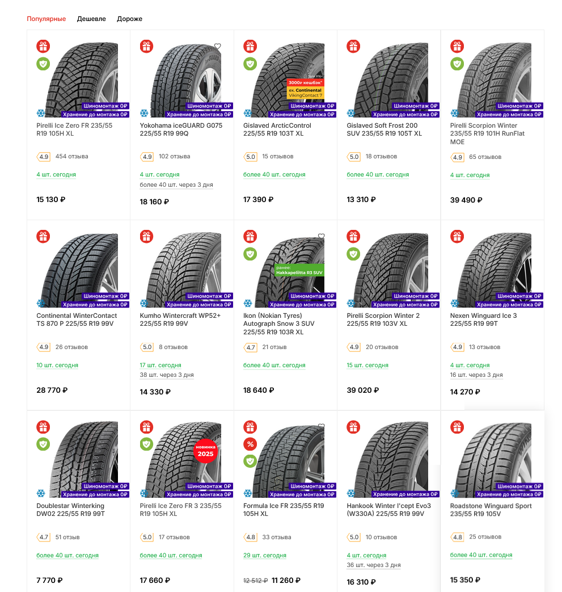Open 454 отзыва reviews for Pirelli Ice Zero
562x592 pixels.
[71, 156]
